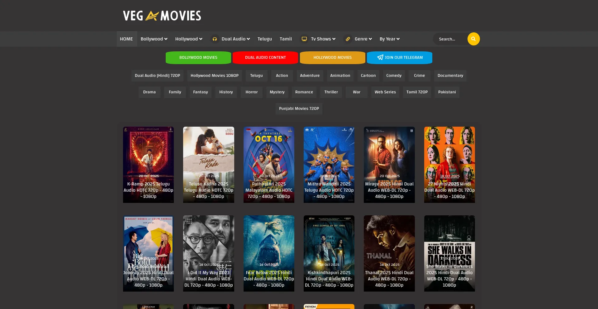Image resolution: width=598 pixels, height=309 pixels.
Task: Open the By Year dropdown
Action: (389, 39)
